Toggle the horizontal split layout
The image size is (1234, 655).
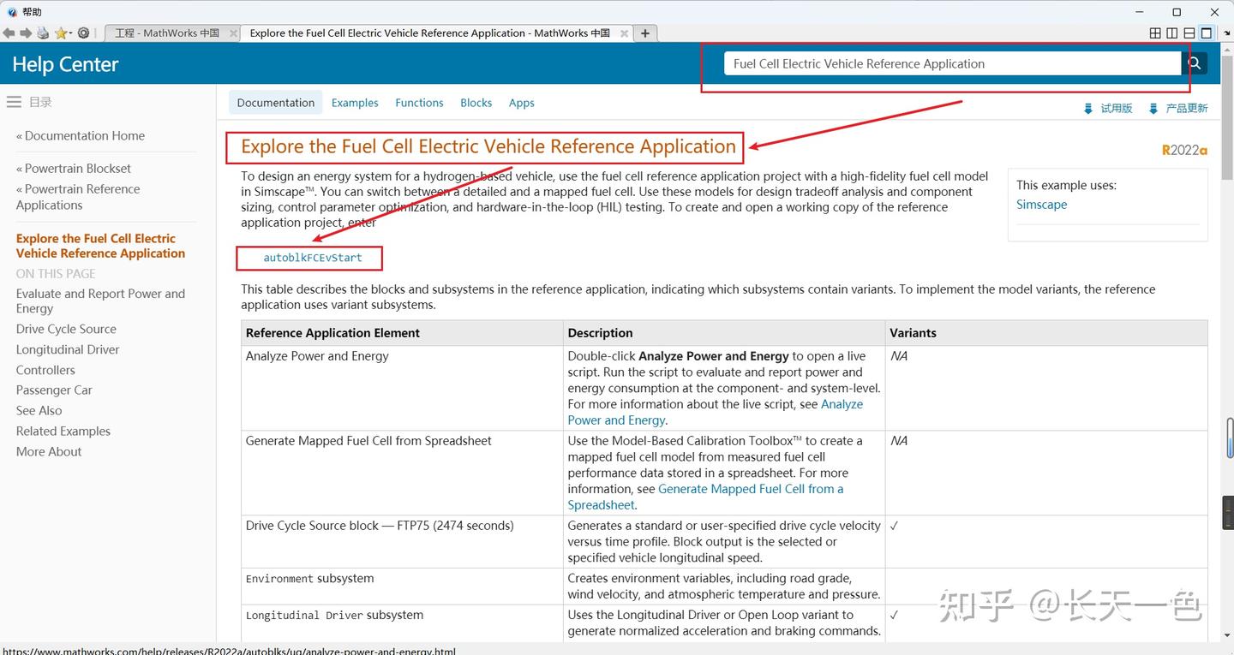pyautogui.click(x=1189, y=32)
